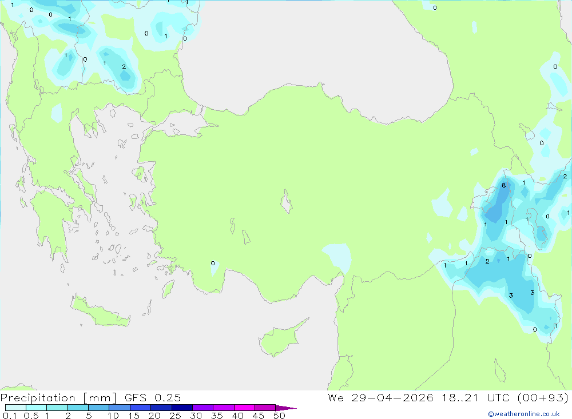Click the 40–45 mm magenta legend swatch
572x419 pixels.
click(244, 408)
